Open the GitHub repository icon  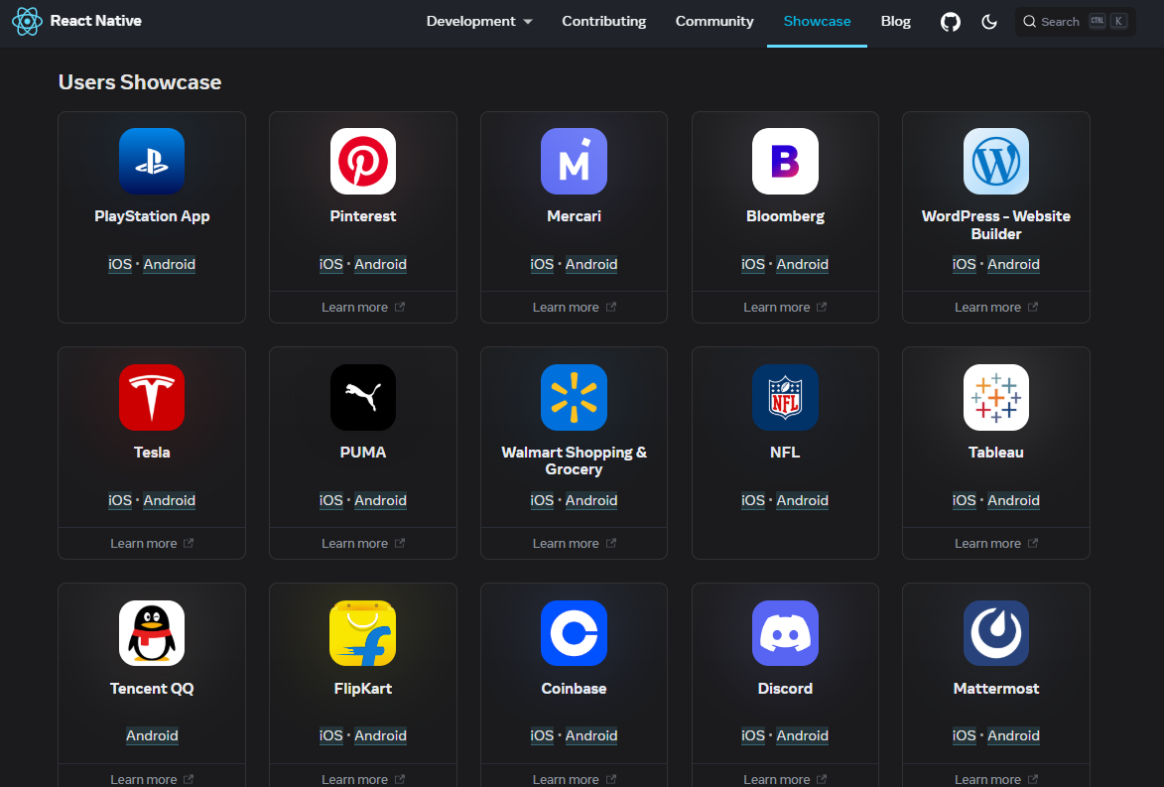tap(951, 22)
